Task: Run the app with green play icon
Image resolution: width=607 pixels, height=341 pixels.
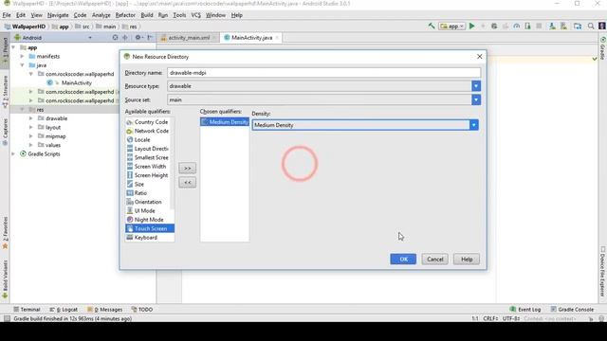Action: coord(472,26)
